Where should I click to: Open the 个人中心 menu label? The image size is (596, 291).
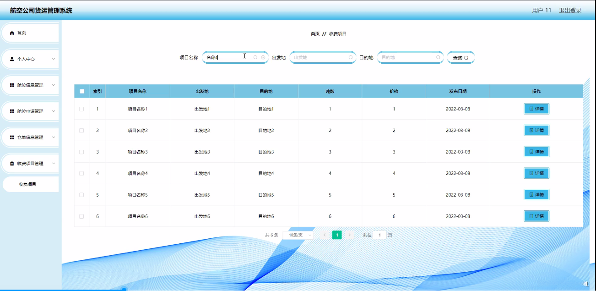(x=26, y=59)
